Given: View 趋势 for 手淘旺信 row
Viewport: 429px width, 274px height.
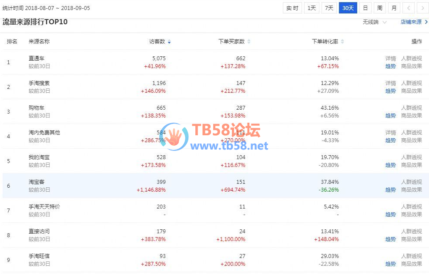Looking at the screenshot, I should tap(390, 264).
